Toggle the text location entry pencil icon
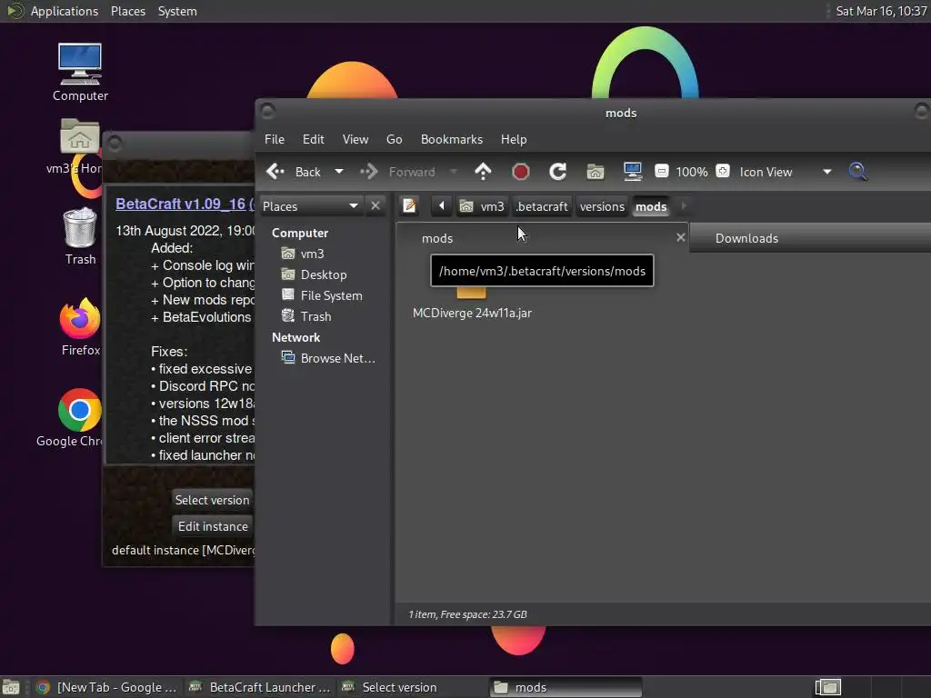This screenshot has height=698, width=931. point(409,206)
